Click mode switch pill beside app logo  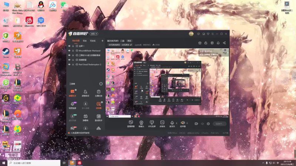[94, 34]
